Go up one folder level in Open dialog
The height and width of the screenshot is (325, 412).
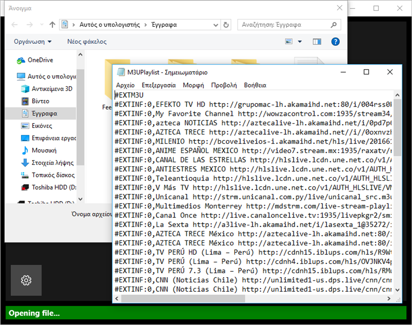point(52,25)
